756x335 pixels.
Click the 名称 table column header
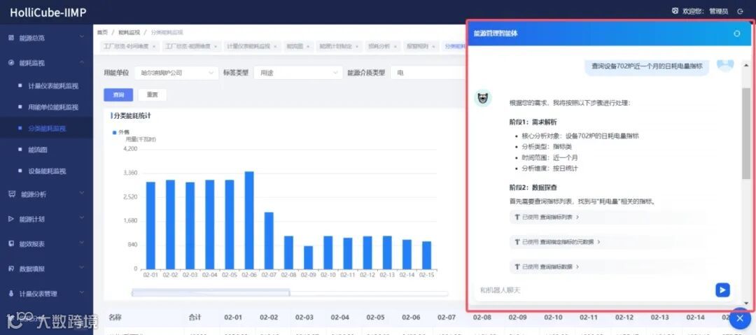(x=115, y=318)
